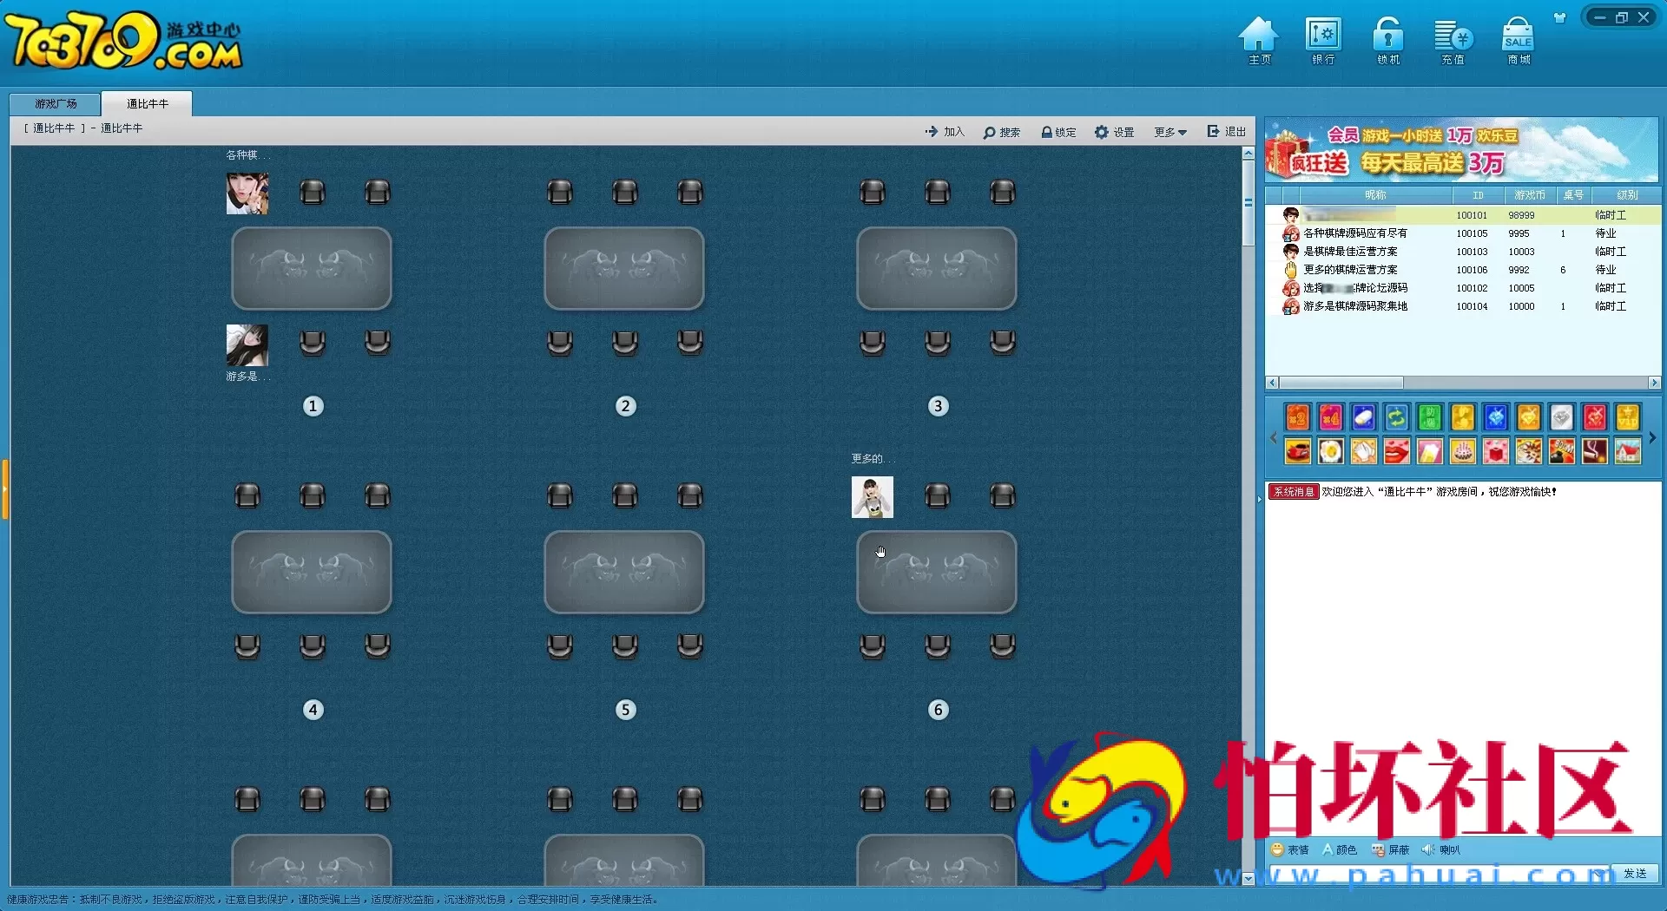
Task: Select the red sports car gift icon
Action: (x=1298, y=452)
